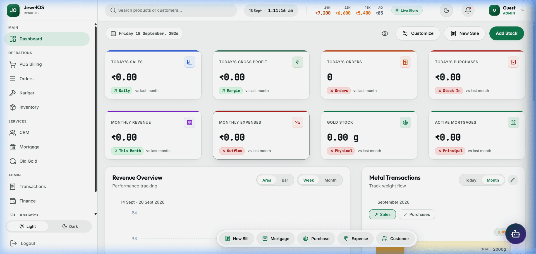Show revenue overview by Month
Viewport: 536px width, 254px height.
point(330,180)
